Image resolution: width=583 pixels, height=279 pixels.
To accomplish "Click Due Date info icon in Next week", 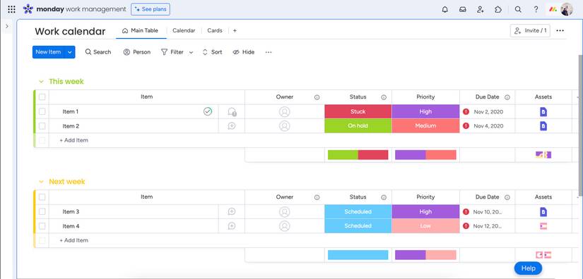I will pos(507,197).
